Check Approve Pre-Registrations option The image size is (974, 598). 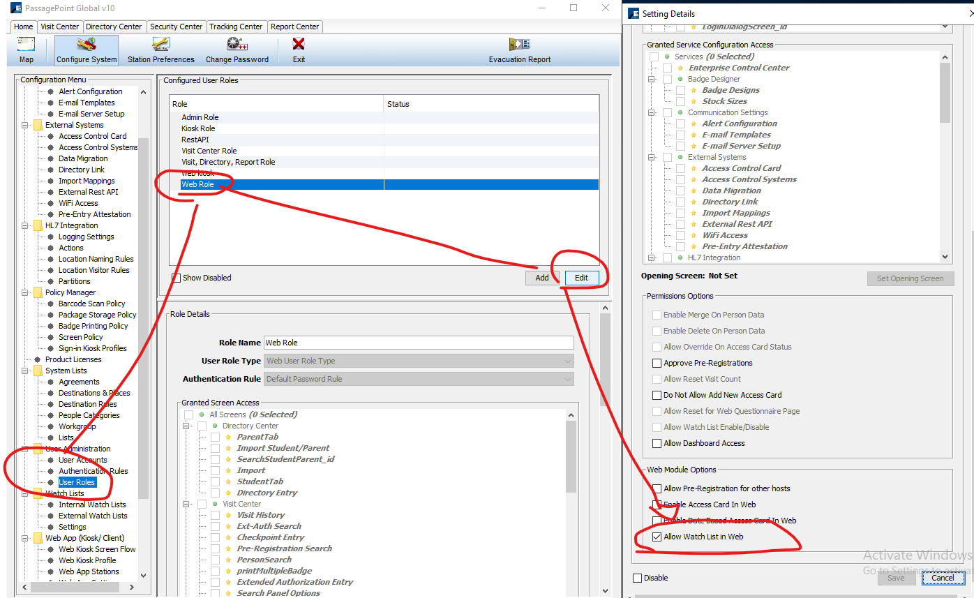tap(657, 363)
